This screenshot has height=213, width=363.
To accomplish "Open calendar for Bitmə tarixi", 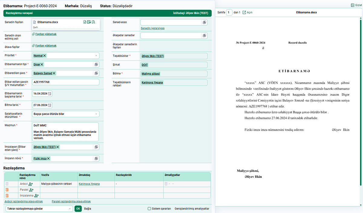I will click(50, 105).
